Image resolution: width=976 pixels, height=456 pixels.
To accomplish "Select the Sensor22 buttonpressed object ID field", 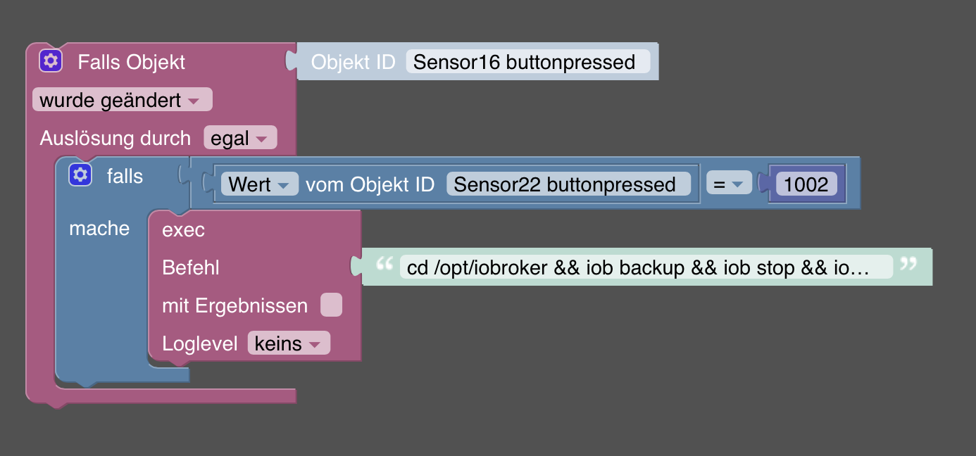I will coord(565,184).
